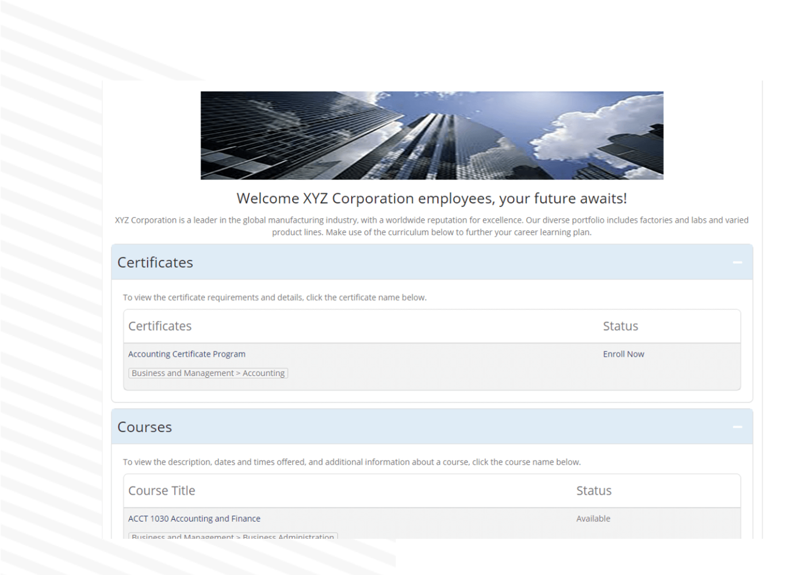Screen dimensions: 805x575
Task: Collapse the Courses section using the minus icon
Action: (x=738, y=427)
